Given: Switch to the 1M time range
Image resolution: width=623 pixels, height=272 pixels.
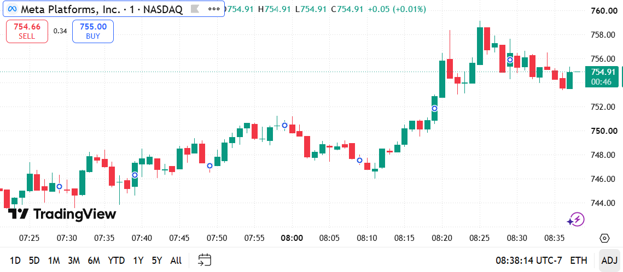Looking at the screenshot, I should pos(54,261).
